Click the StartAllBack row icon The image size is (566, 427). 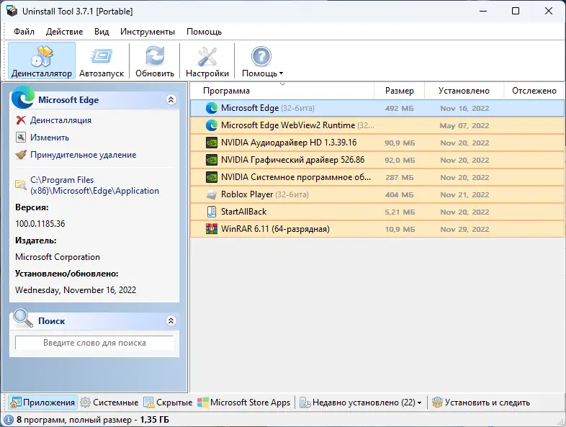(x=212, y=212)
